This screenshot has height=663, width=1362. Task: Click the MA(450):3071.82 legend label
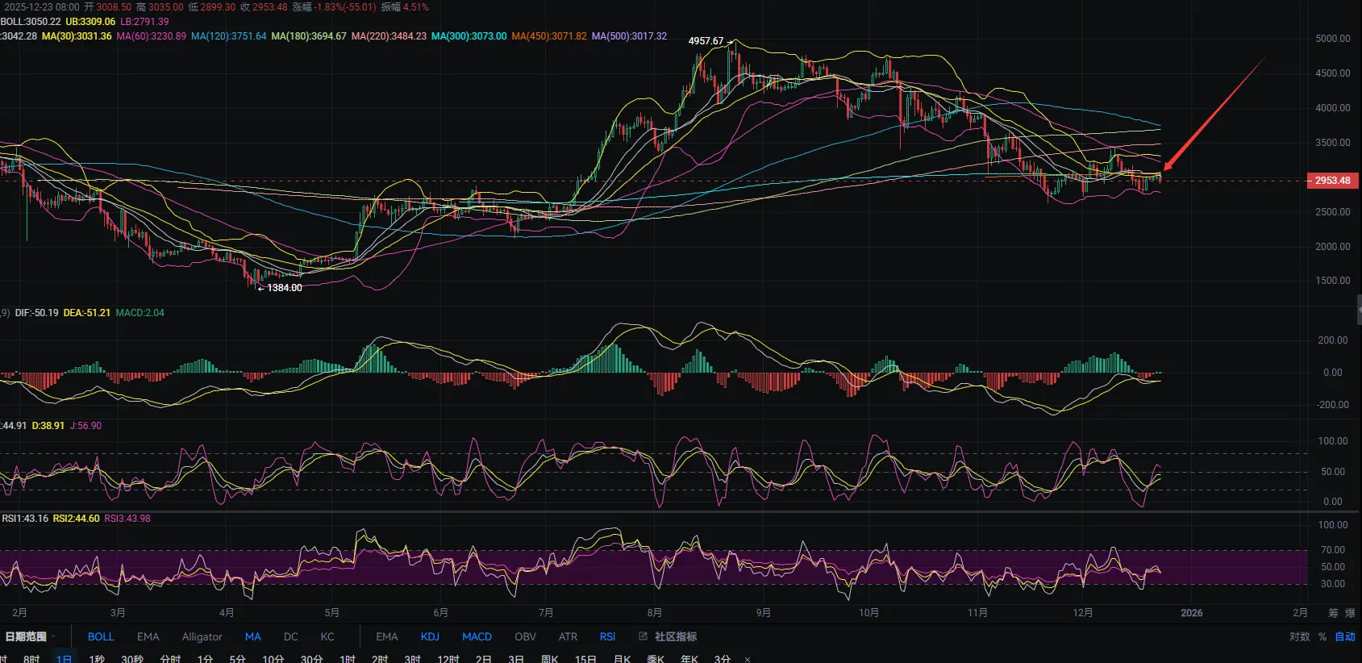pos(549,36)
